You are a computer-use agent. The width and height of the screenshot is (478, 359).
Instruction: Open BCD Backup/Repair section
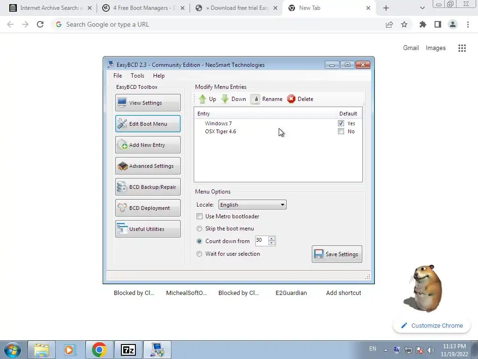point(148,187)
